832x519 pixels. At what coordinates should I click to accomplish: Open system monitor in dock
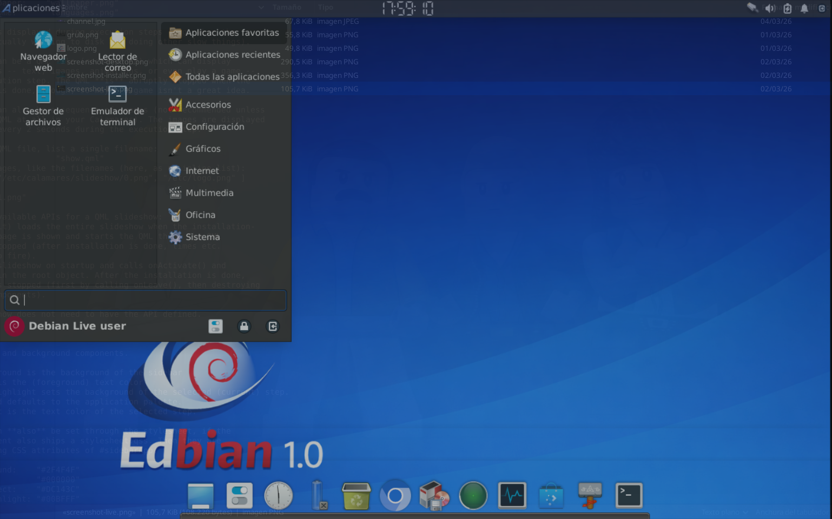[512, 496]
